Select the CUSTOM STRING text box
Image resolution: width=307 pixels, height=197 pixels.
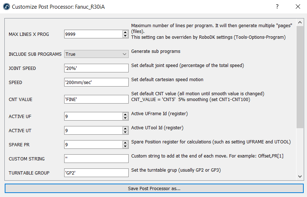coord(96,159)
